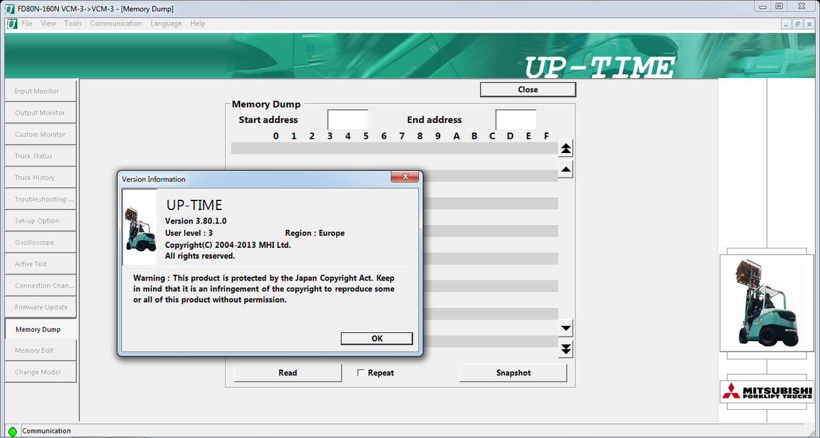
Task: Click the UP-TIME heading in version dialog
Action: [194, 206]
